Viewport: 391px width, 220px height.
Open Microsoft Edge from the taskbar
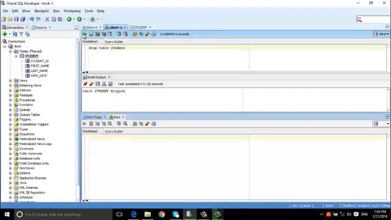pyautogui.click(x=134, y=215)
